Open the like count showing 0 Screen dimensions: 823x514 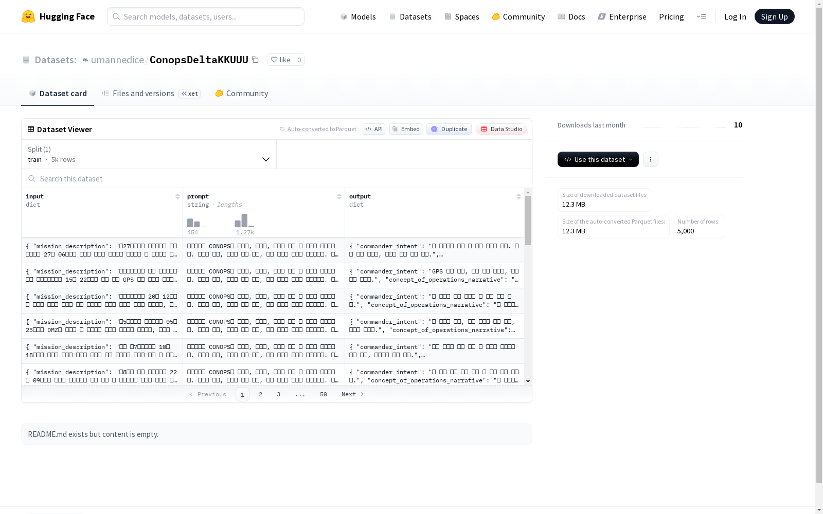coord(299,60)
